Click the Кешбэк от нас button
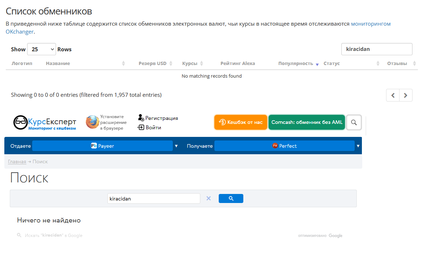Viewport: 423px width, 255px height. 241,122
